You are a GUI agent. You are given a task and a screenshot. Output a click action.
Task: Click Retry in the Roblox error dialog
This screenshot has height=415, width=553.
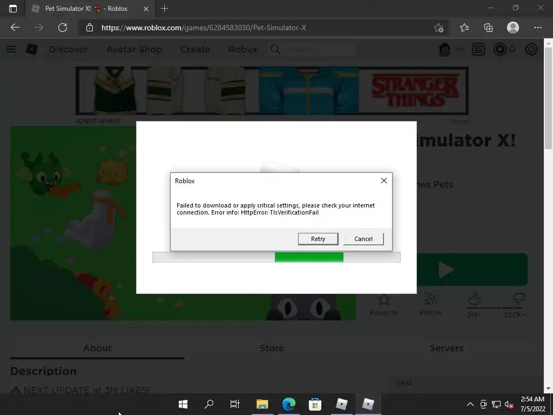coord(318,239)
